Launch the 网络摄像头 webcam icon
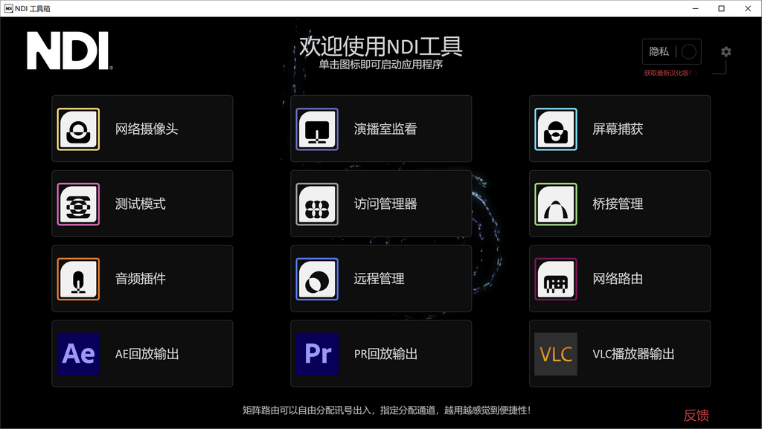Viewport: 762px width, 429px height. coord(78,129)
